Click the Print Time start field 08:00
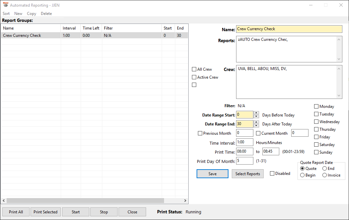Image resolution: width=349 pixels, height=220 pixels. 245,152
